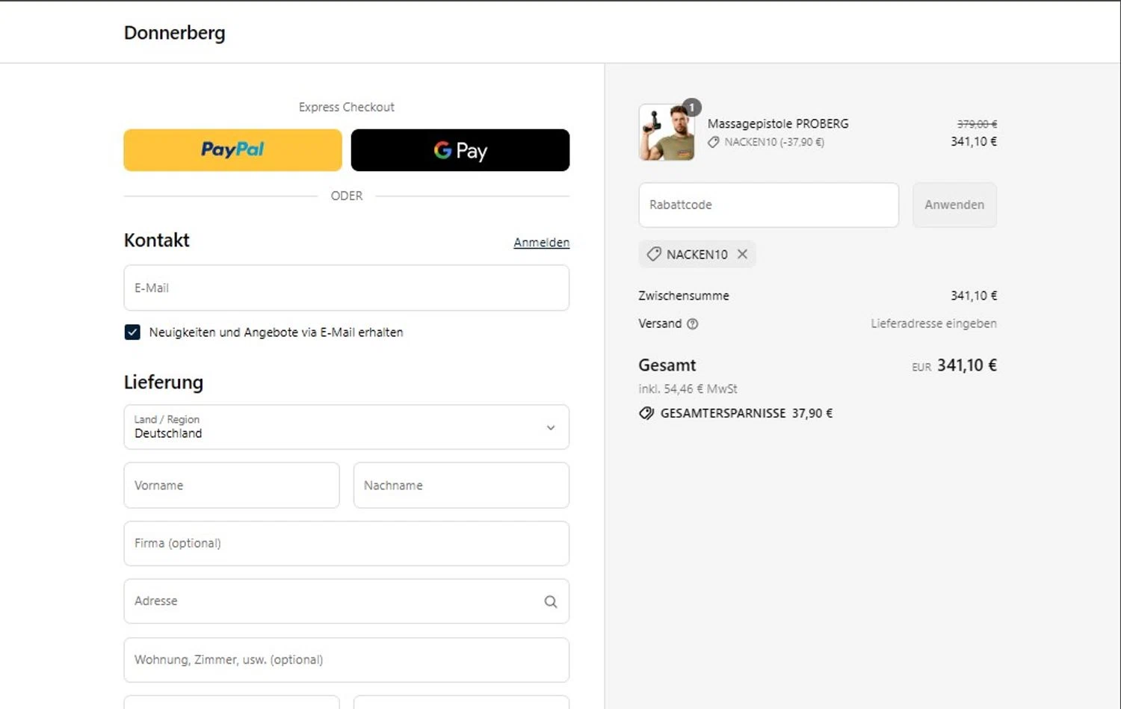Focus the E-Mail input field
Image resolution: width=1121 pixels, height=709 pixels.
click(347, 288)
